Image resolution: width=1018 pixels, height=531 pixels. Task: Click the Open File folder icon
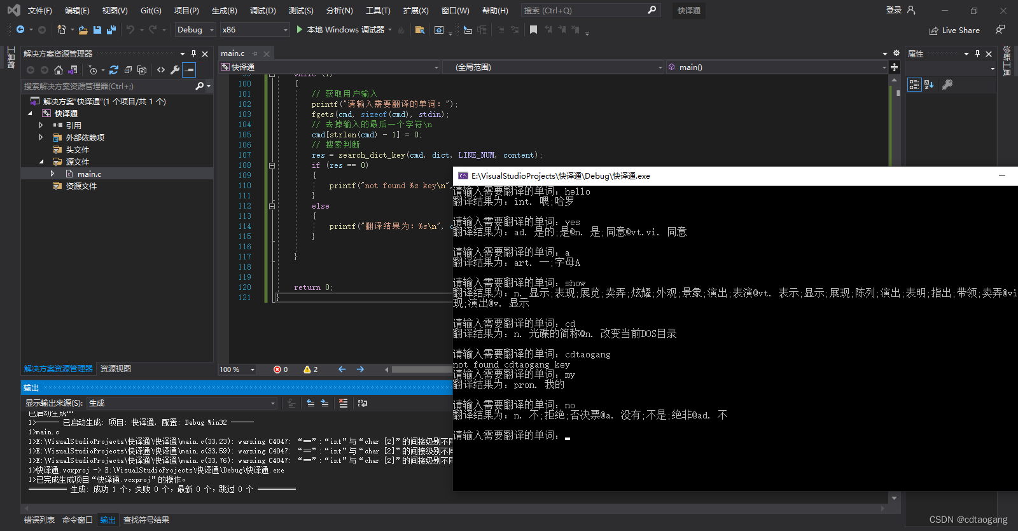click(x=83, y=30)
